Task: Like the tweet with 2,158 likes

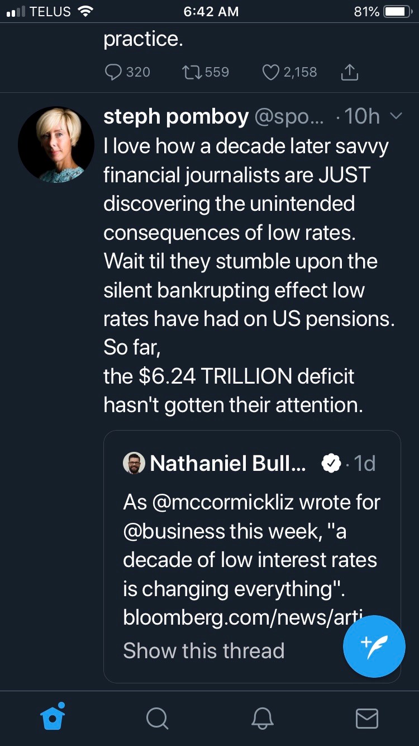Action: (272, 72)
